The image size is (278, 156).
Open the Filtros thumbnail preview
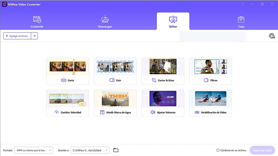coord(210,67)
